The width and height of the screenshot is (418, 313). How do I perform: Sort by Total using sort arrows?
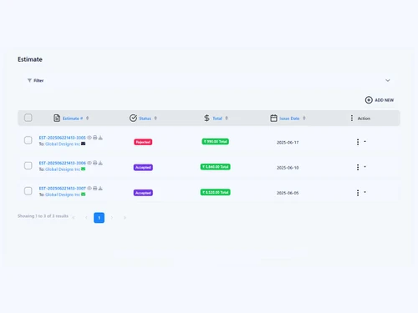tap(227, 118)
